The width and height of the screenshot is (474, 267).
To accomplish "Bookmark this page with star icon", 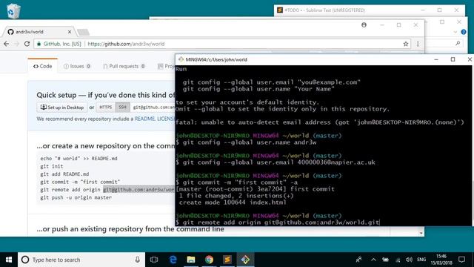I will pos(406,44).
